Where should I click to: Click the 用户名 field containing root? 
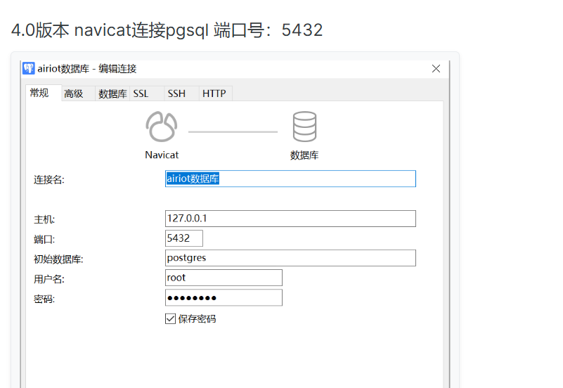coord(223,278)
